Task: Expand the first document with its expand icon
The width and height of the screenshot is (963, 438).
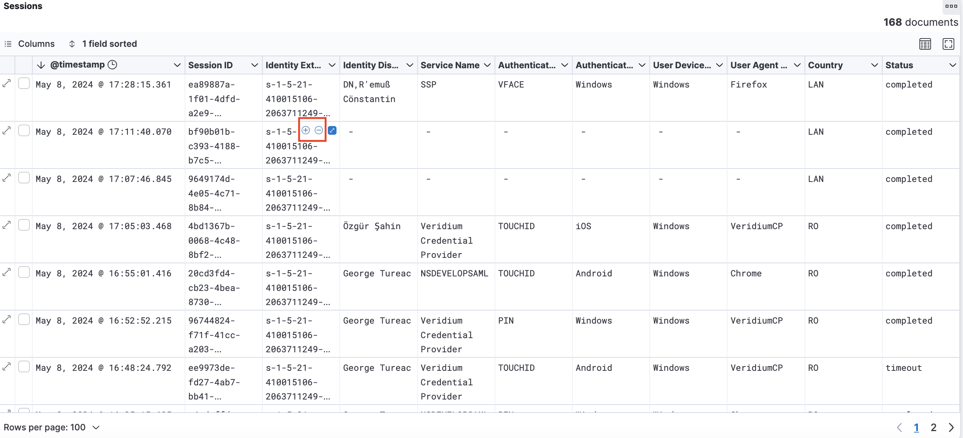Action: pos(7,83)
